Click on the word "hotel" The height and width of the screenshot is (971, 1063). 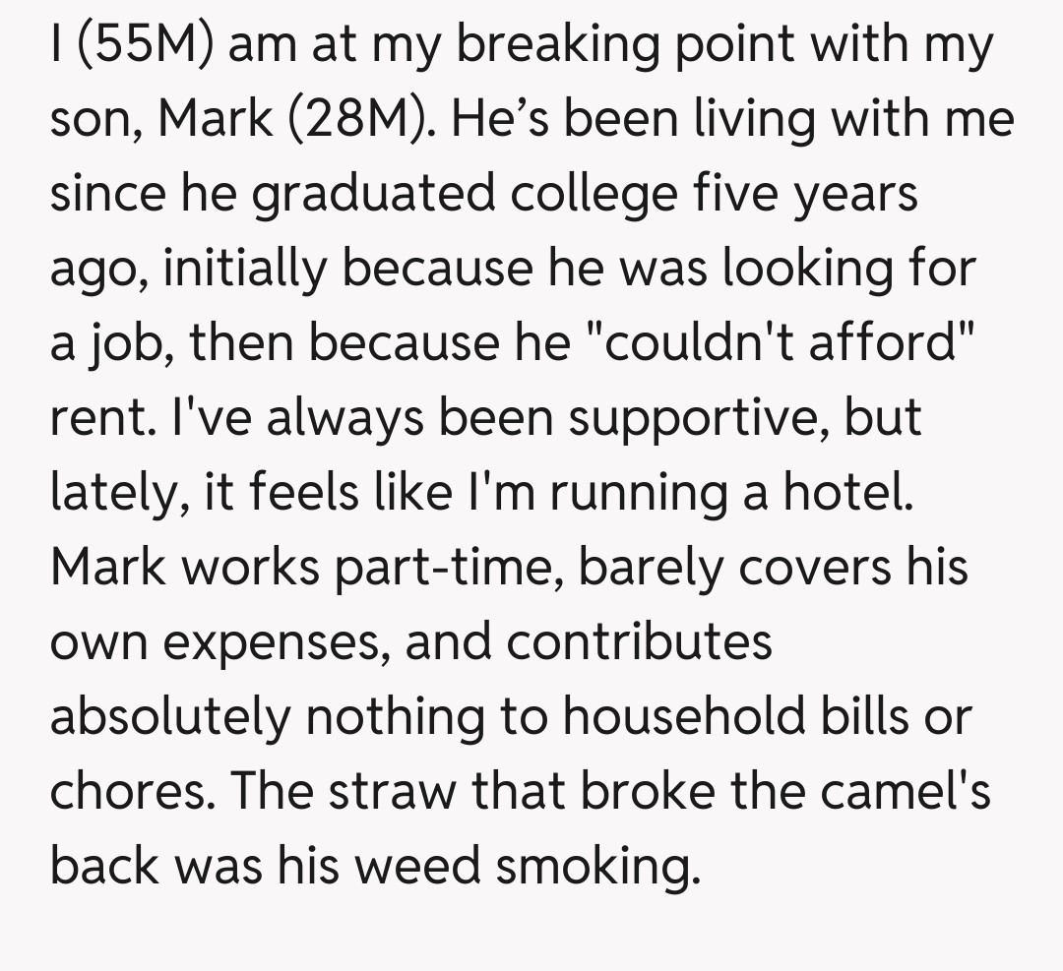click(847, 493)
